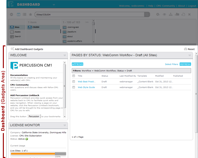The height and width of the screenshot is (158, 198).
Task: Sort by Published column header
Action: click(178, 76)
